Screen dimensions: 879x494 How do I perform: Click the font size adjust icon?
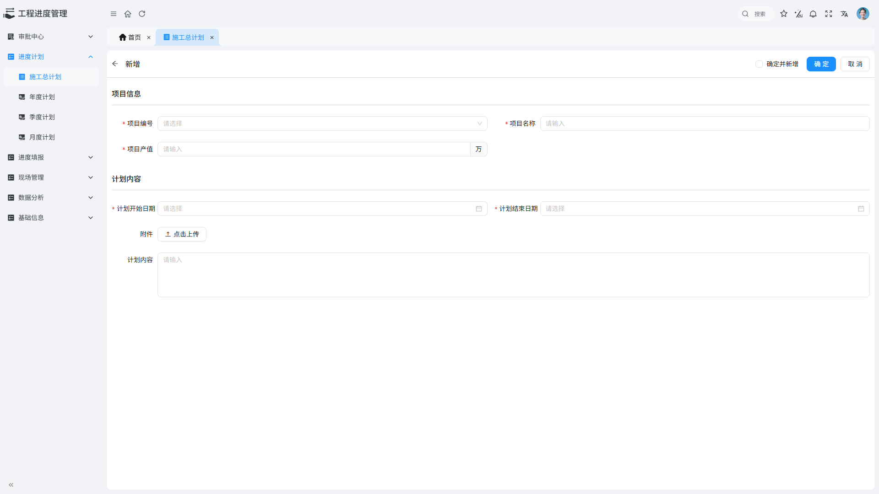(798, 14)
